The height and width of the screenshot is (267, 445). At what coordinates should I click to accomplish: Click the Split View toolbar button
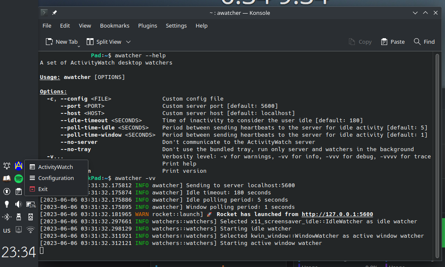(104, 42)
